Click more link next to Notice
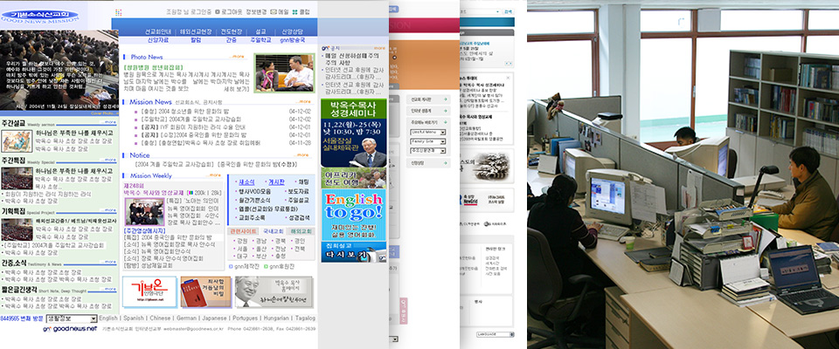Screen dimensions: 839x349 click(303, 155)
